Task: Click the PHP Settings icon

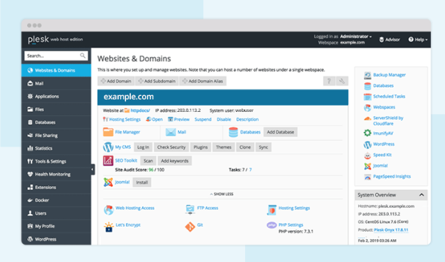Action: pos(272,225)
